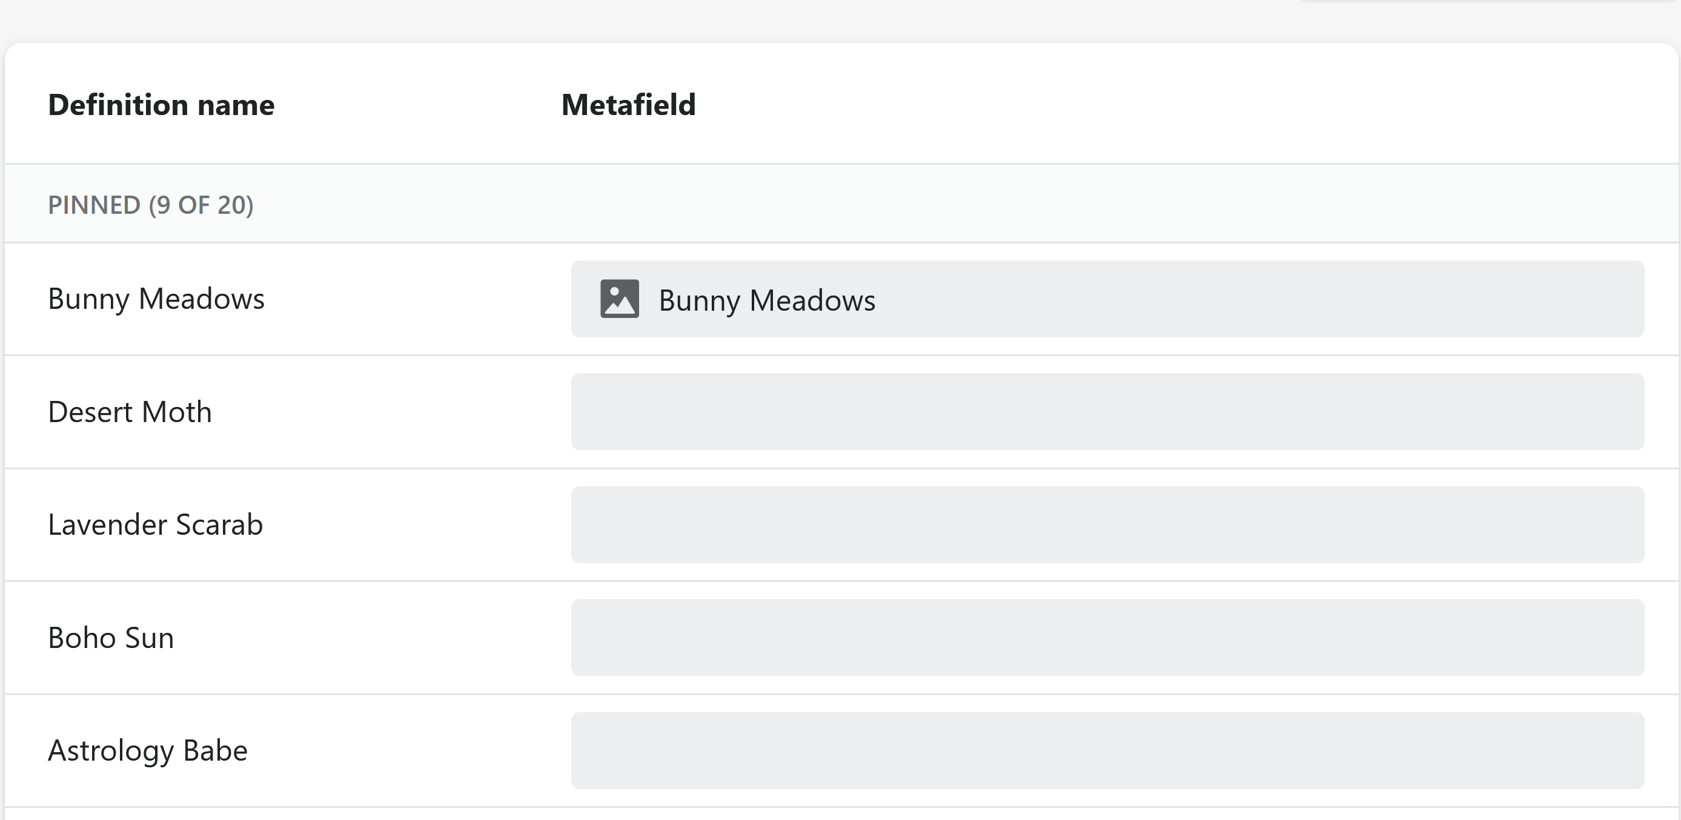The width and height of the screenshot is (1681, 820).
Task: Select the Boho Sun definition name
Action: [x=111, y=637]
